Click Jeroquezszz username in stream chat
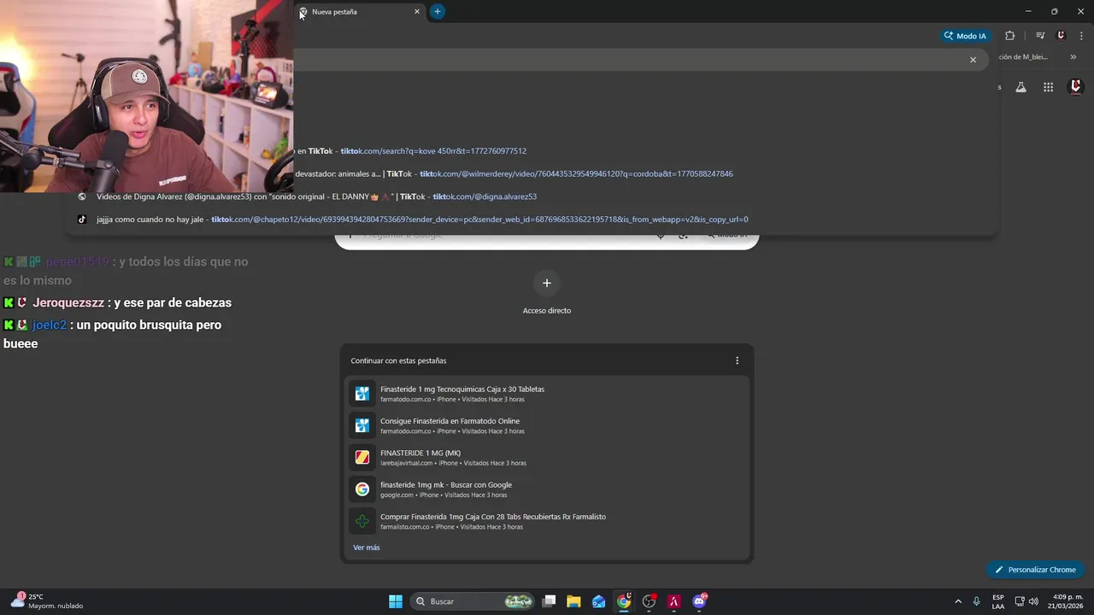 [68, 302]
